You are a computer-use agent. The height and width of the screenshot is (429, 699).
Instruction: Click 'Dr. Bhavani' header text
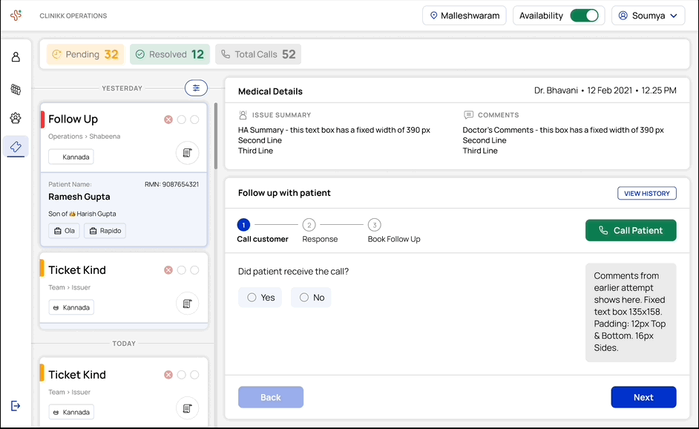pyautogui.click(x=556, y=91)
